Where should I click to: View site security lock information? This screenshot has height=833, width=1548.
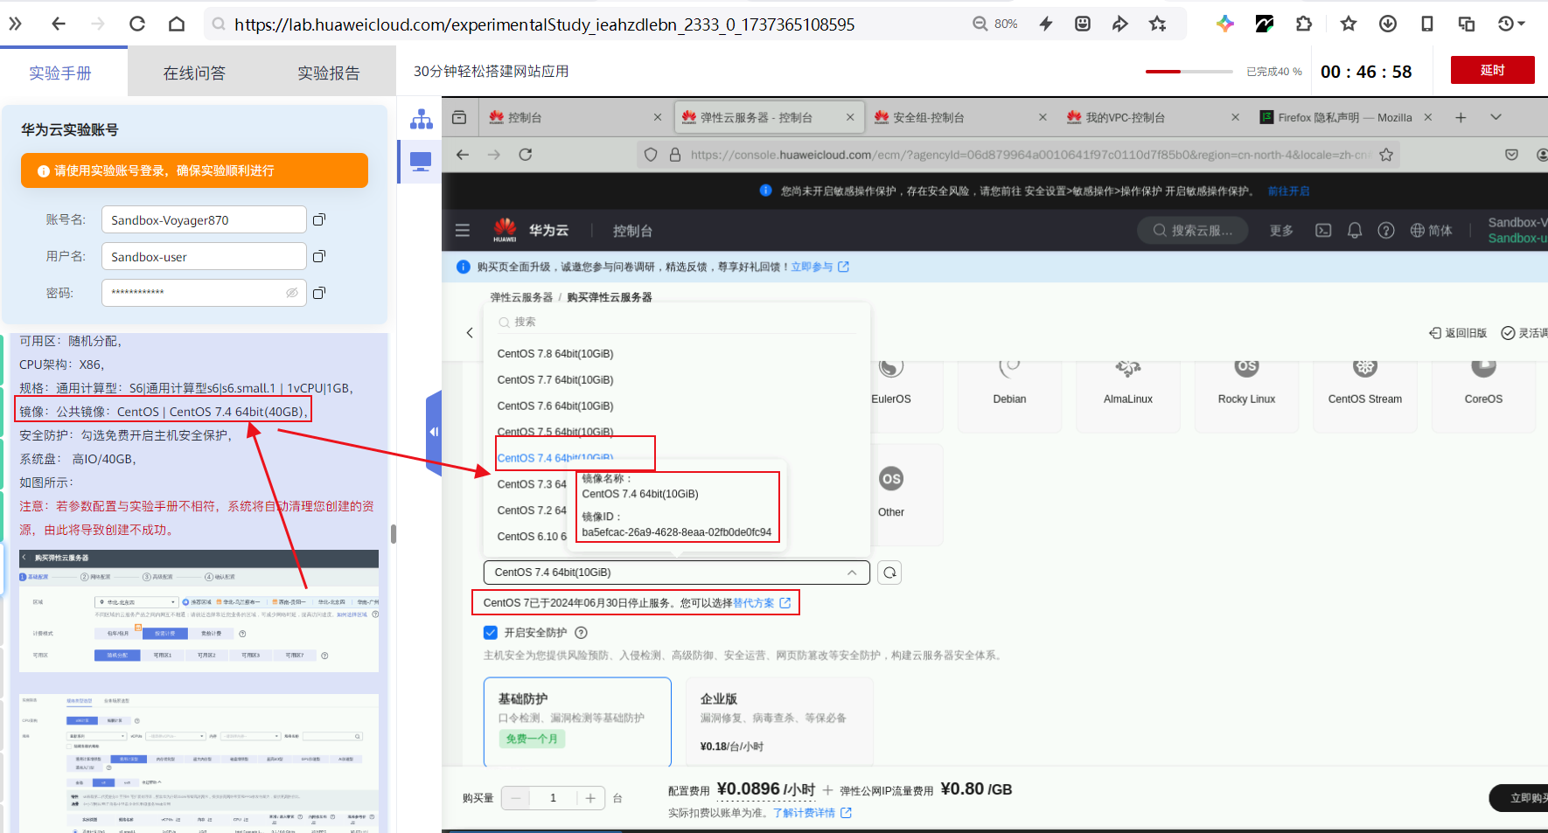[x=675, y=155]
